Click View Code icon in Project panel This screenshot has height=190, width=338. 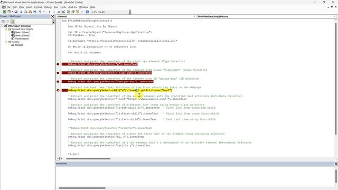[x=3, y=21]
